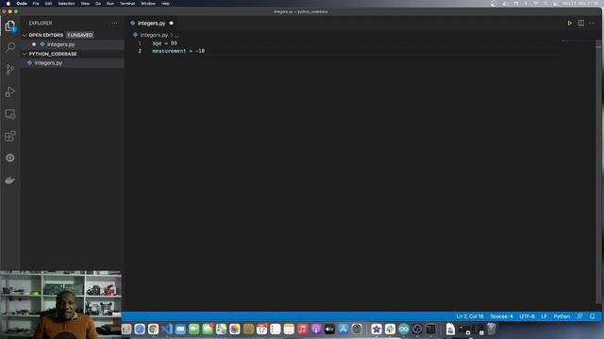Open System Preferences from the Dock
The height and width of the screenshot is (339, 604).
[x=357, y=329]
